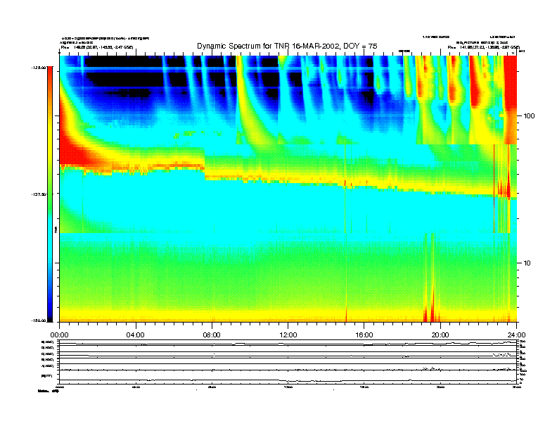Click the "08:00" time axis label
The width and height of the screenshot is (557, 431).
212,335
